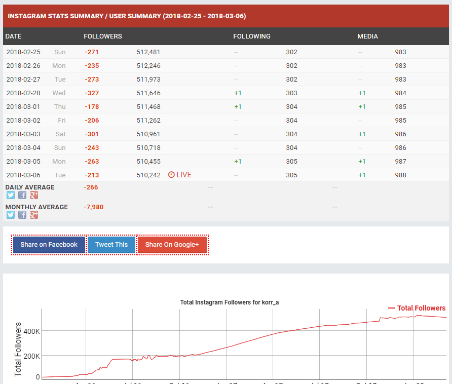Click the LIVE clock icon

coord(171,175)
